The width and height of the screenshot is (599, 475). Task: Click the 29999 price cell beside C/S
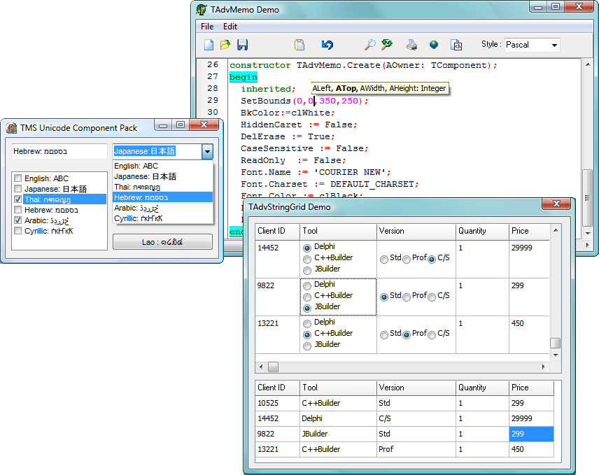click(531, 418)
